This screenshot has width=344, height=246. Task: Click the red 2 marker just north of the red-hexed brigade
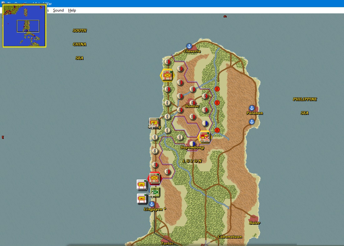[x=155, y=165]
